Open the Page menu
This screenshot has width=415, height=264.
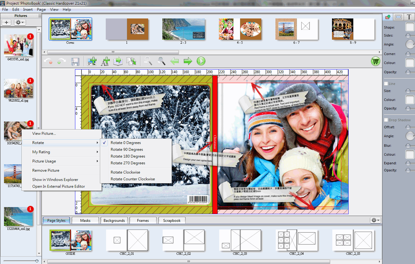click(41, 10)
